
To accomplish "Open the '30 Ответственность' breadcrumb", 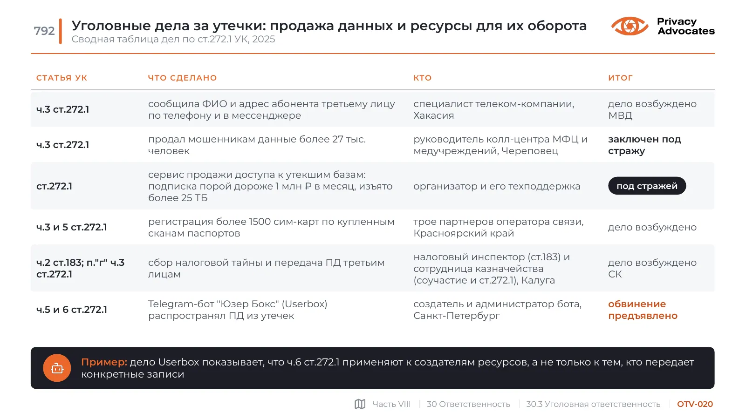I will [468, 404].
